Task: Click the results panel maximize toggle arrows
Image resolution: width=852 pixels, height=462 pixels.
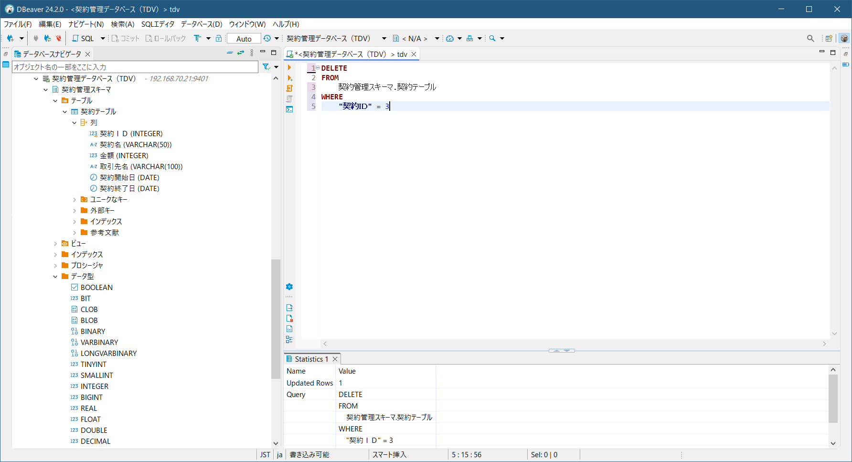Action: pyautogui.click(x=562, y=351)
